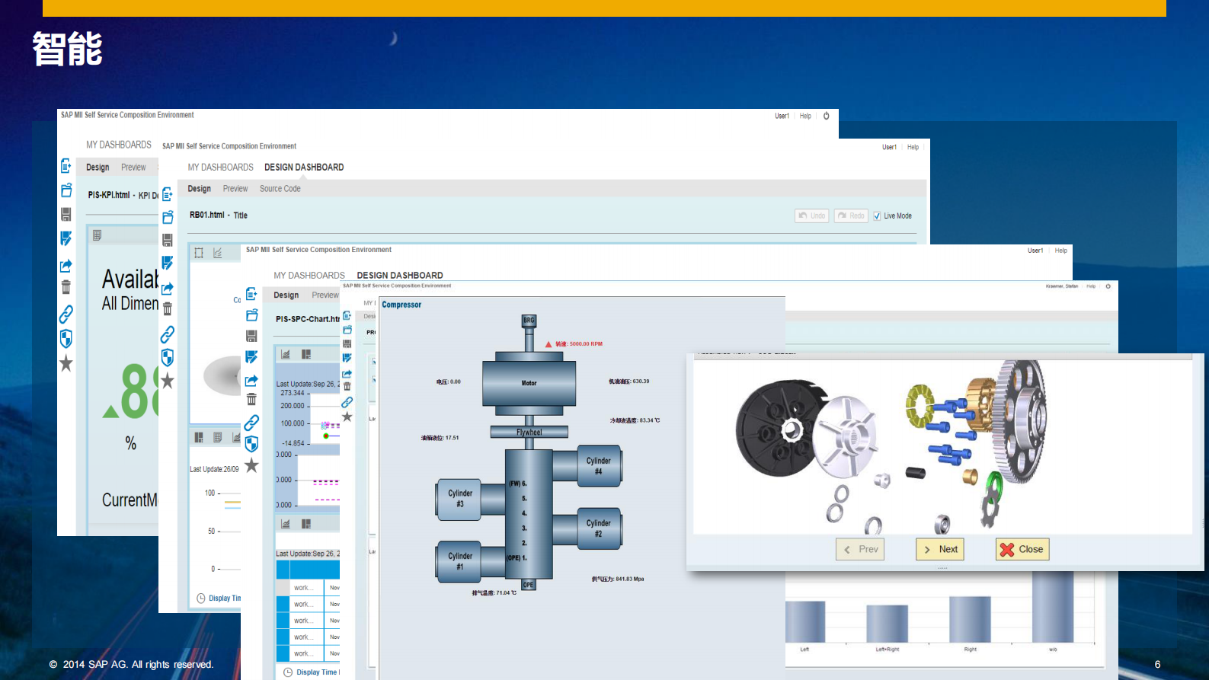Screen dimensions: 1209x680
Task: Switch to Preview tab in RB01 window
Action: (x=235, y=189)
